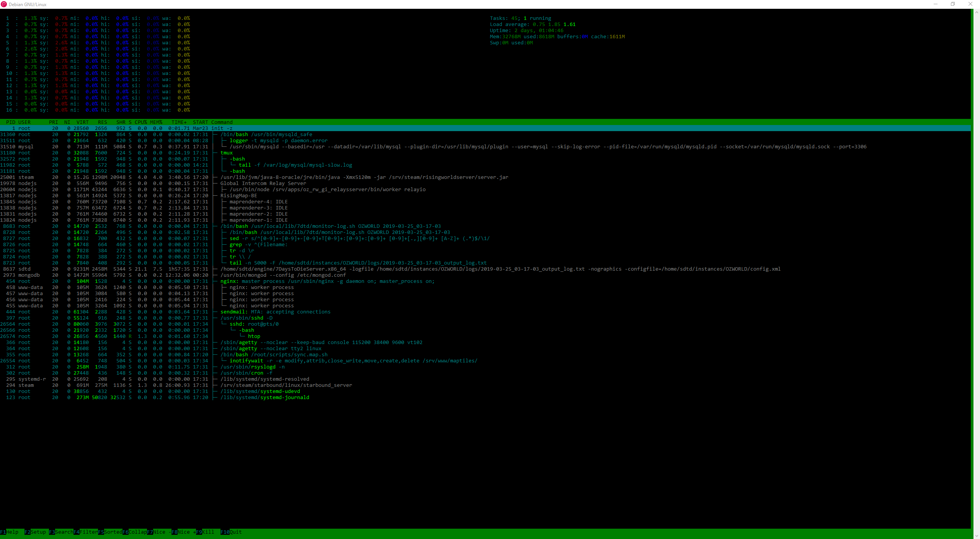Image resolution: width=980 pixels, height=539 pixels.
Task: Select the RisingMap-BE parent process row
Action: click(238, 196)
